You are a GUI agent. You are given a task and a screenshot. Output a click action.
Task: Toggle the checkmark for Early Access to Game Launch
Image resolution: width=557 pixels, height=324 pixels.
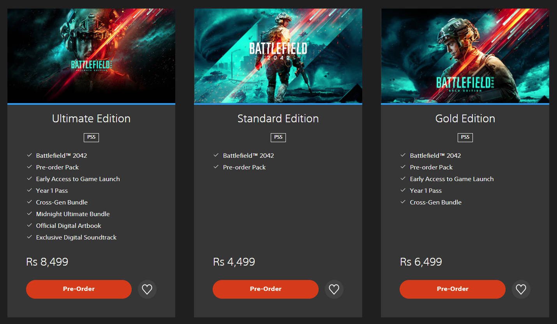(29, 179)
